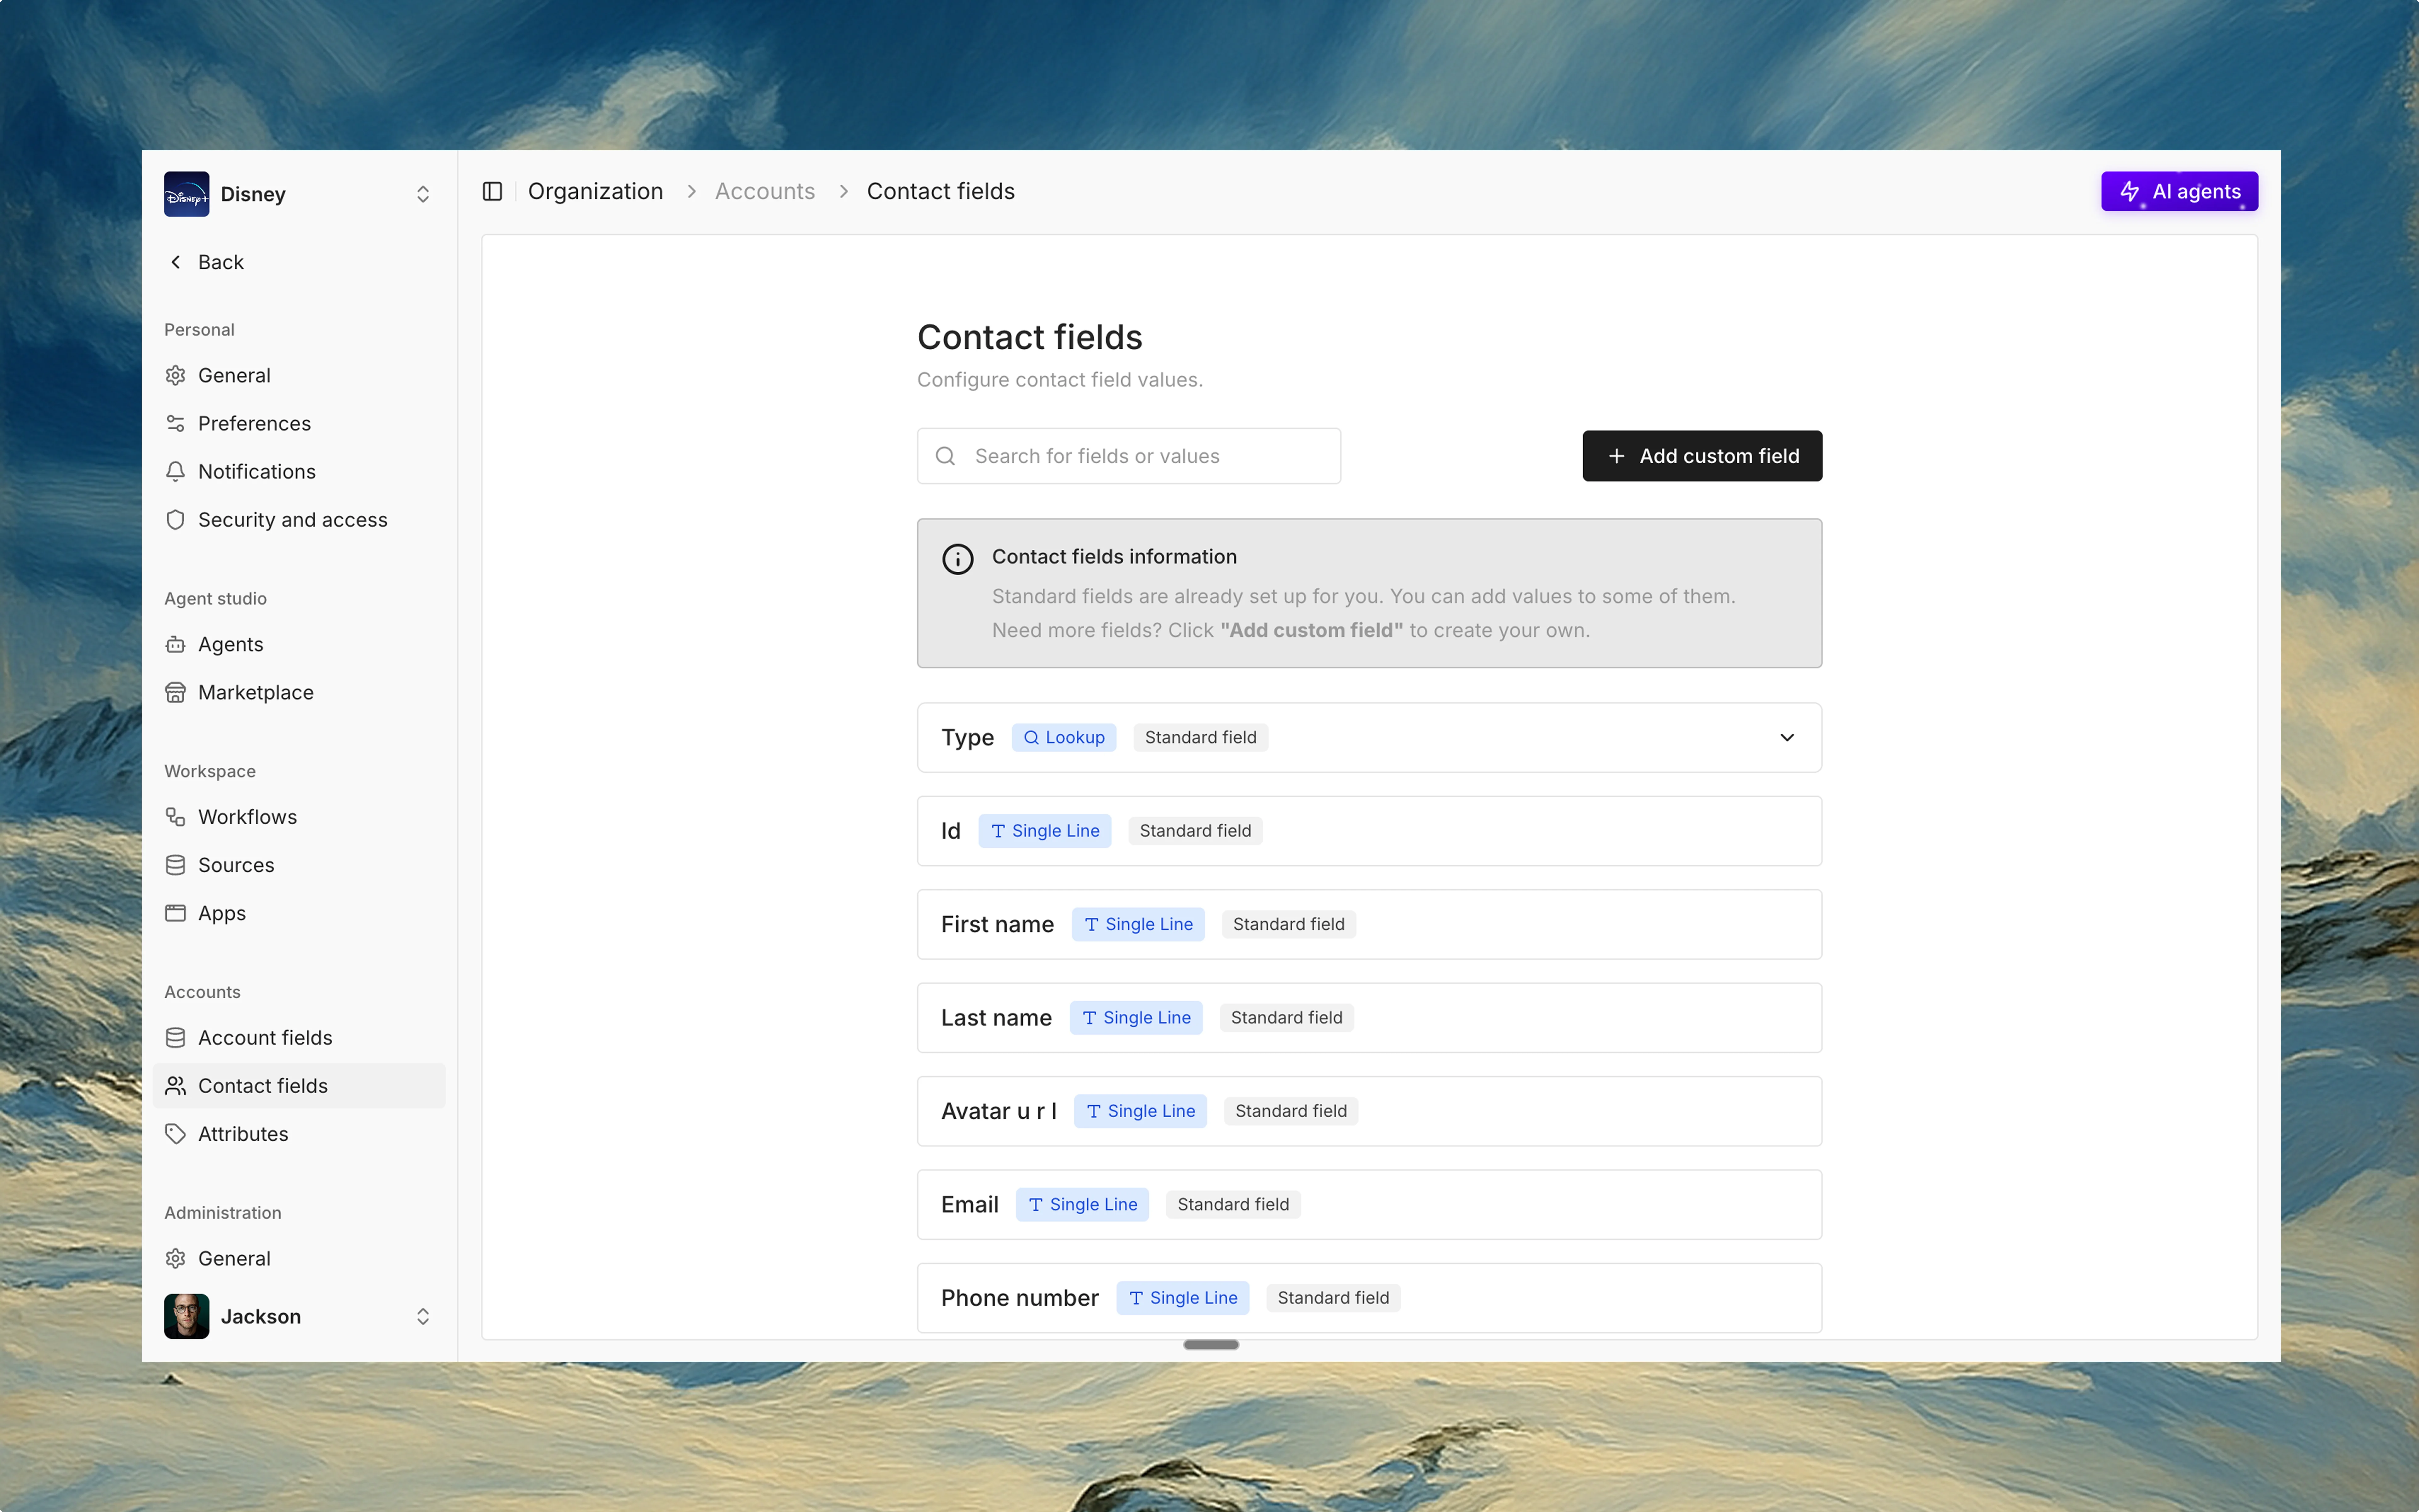Screen dimensions: 2419x1512
Task: Click the Lookup tag on Type
Action: click(1064, 738)
